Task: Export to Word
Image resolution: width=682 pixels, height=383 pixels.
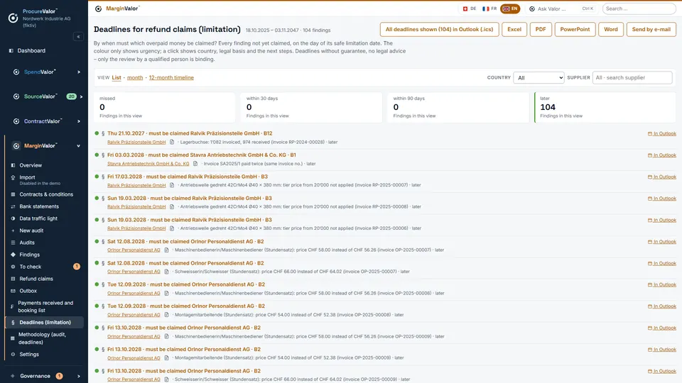Action: [x=611, y=30]
